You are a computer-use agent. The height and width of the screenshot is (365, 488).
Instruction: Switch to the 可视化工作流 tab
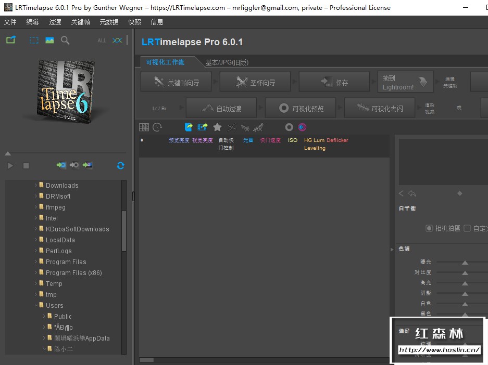(x=165, y=62)
